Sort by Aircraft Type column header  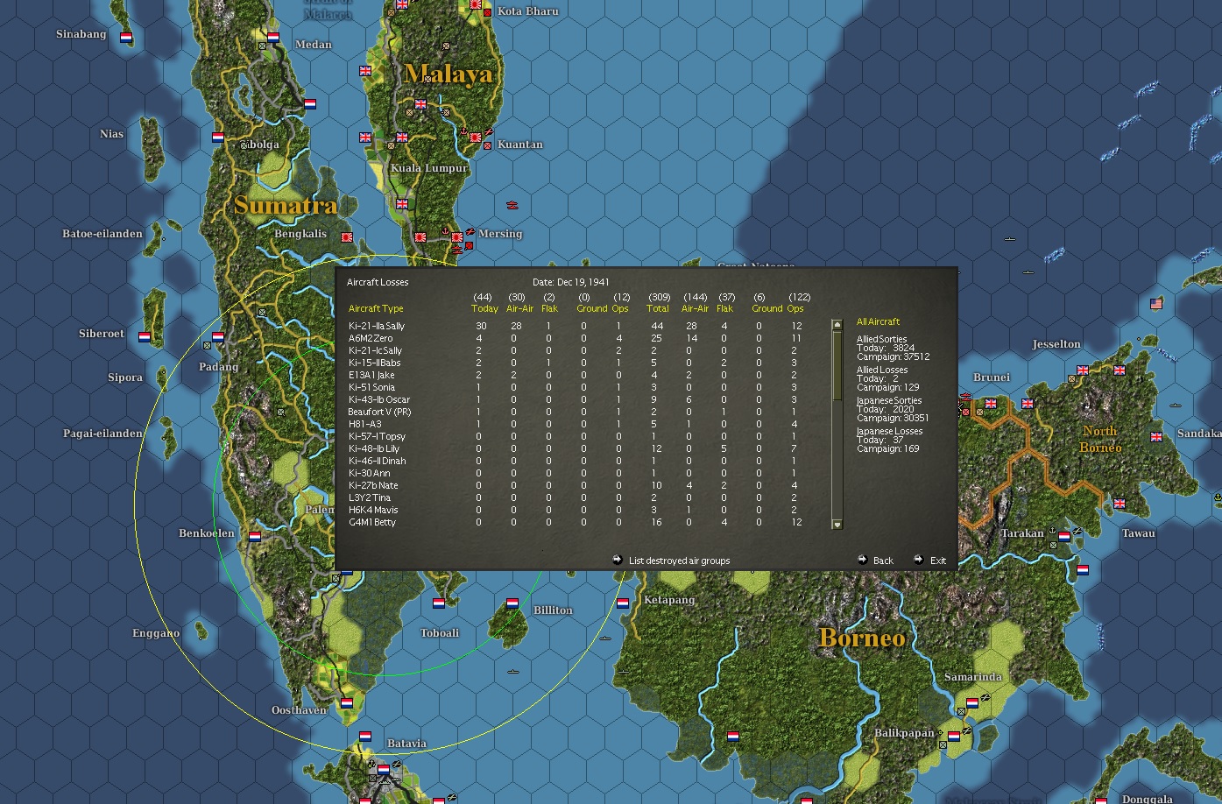376,308
